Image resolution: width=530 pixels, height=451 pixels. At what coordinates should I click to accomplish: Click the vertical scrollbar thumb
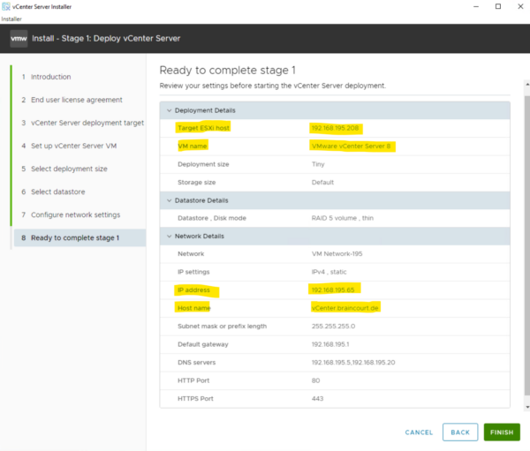point(527,245)
